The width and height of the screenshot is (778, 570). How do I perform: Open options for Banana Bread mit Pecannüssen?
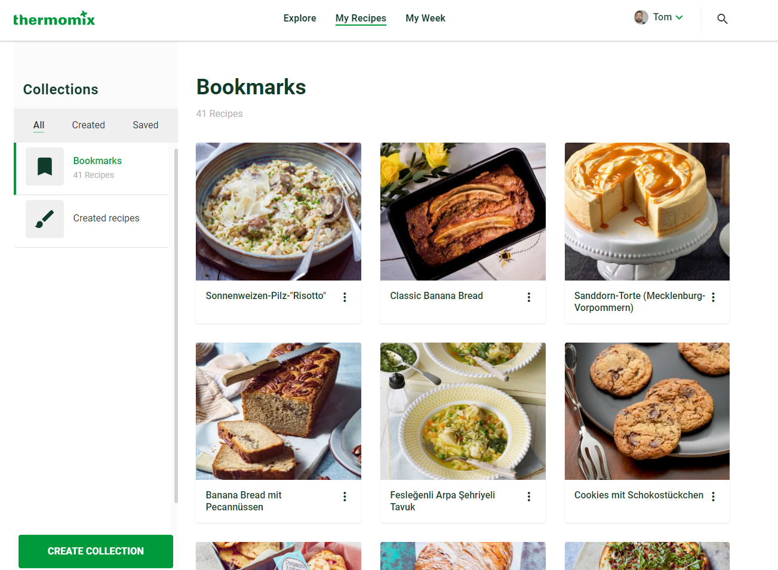[345, 497]
